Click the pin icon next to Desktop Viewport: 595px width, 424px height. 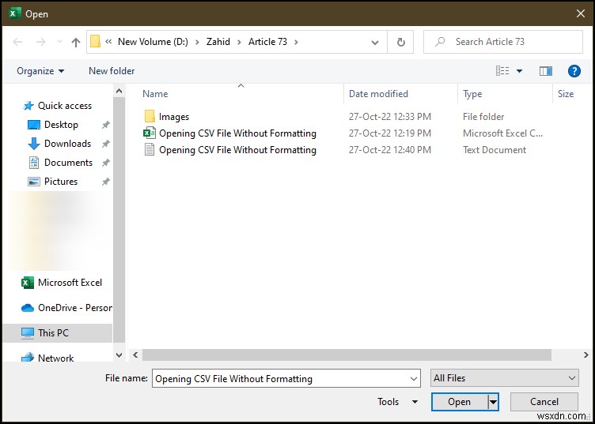[x=106, y=125]
